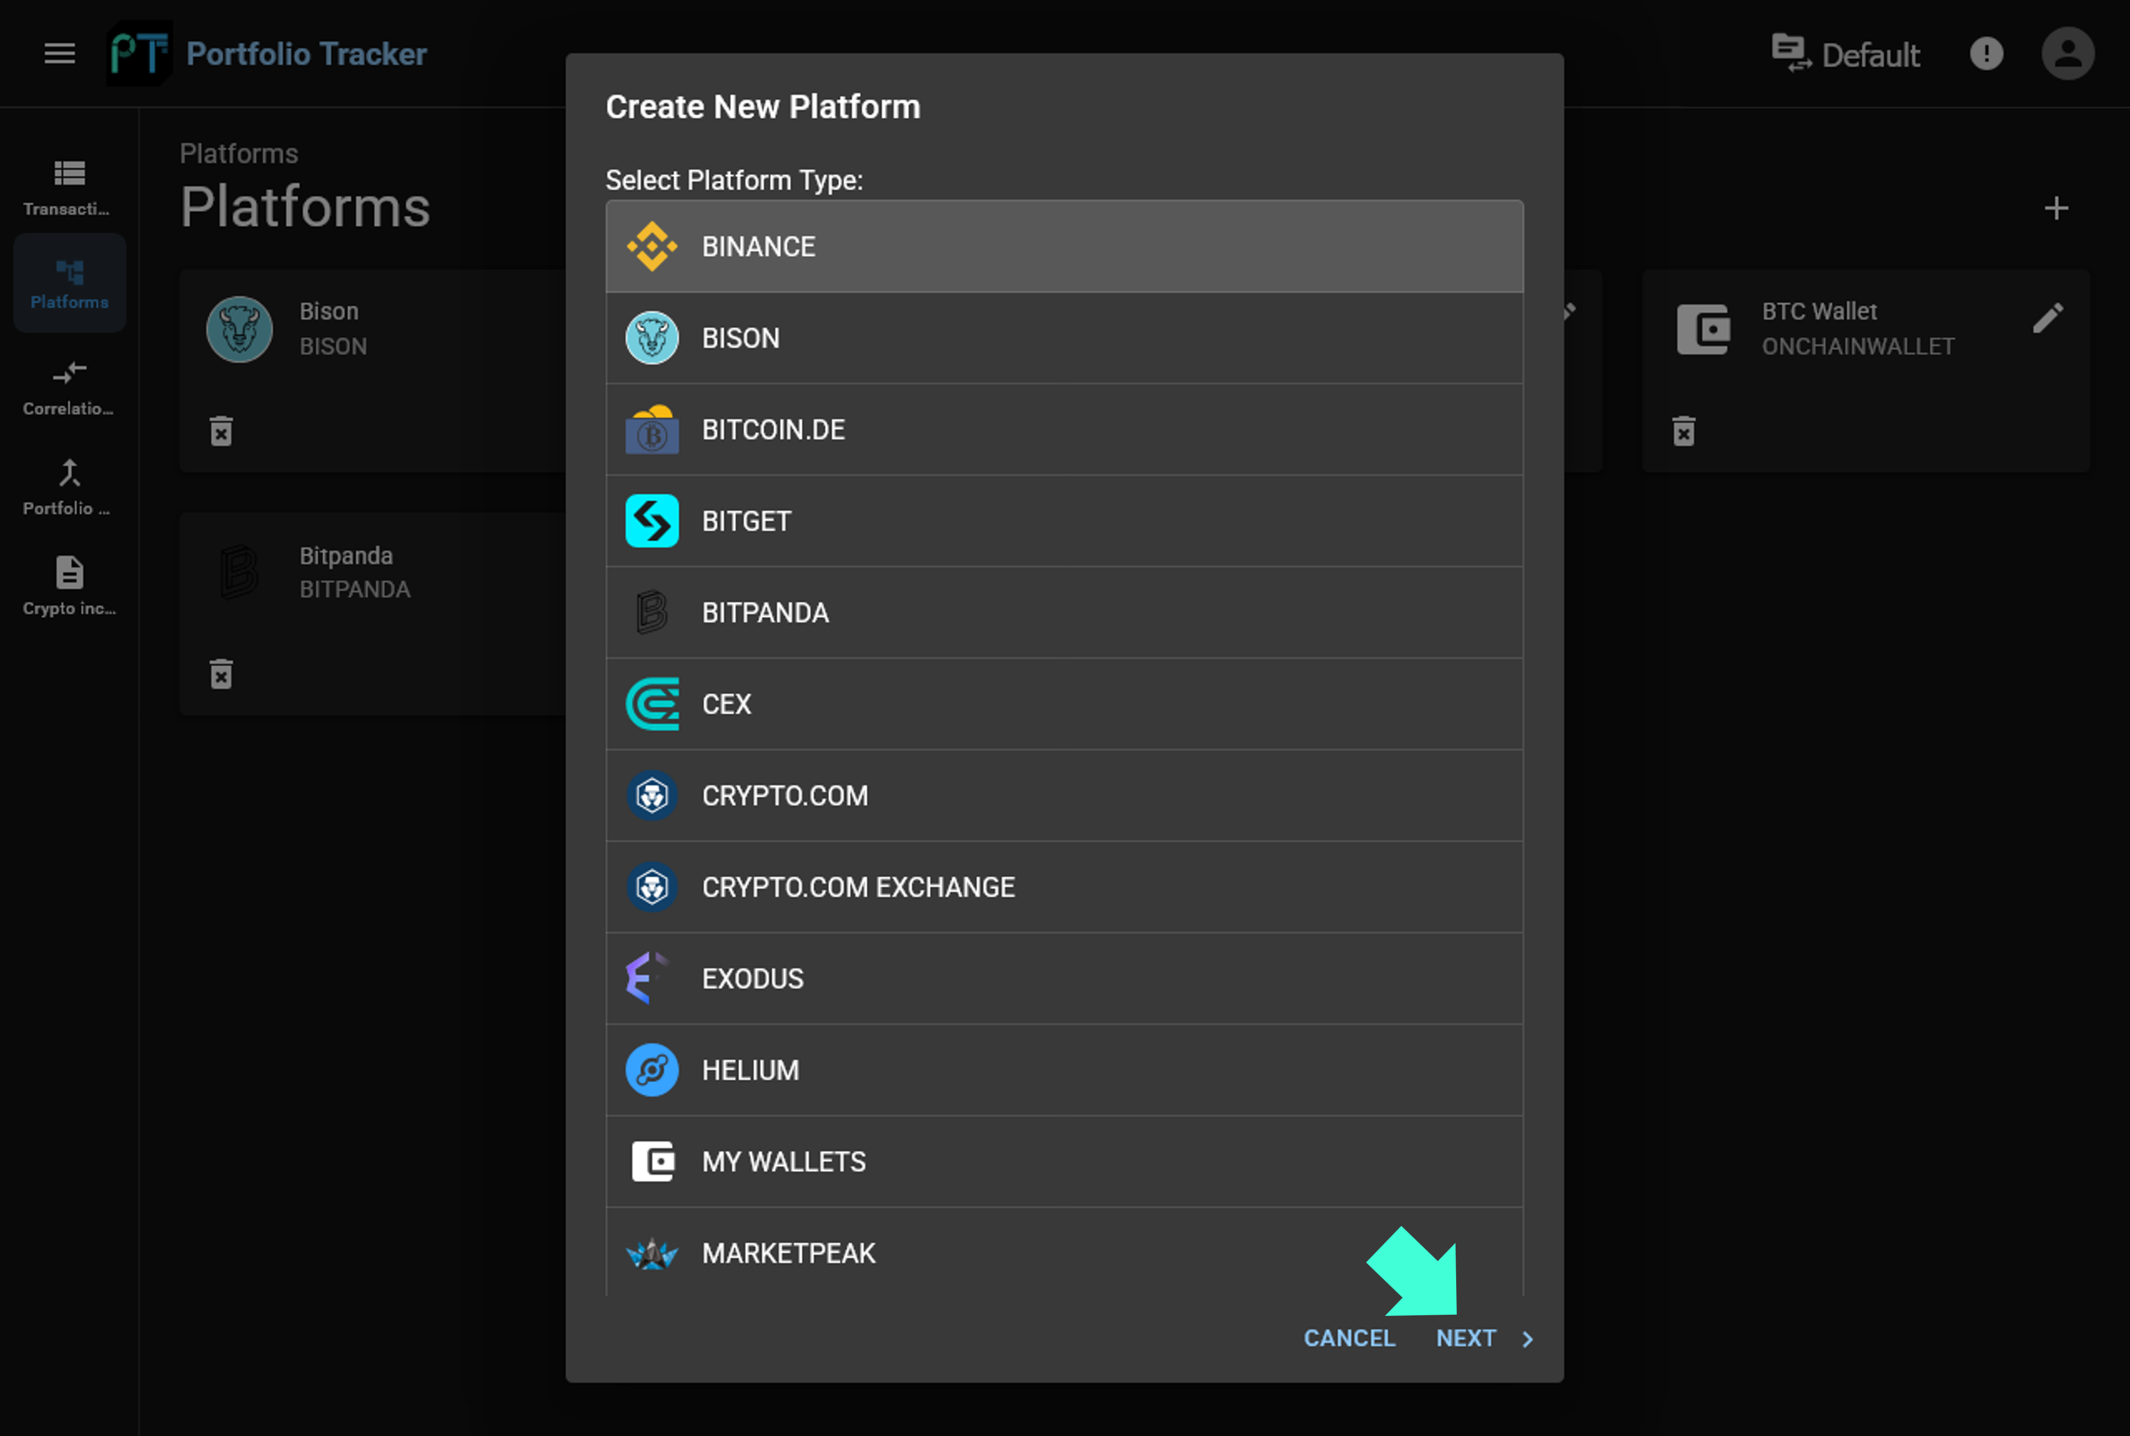
Task: Choose BITGET platform type
Action: (x=1064, y=521)
